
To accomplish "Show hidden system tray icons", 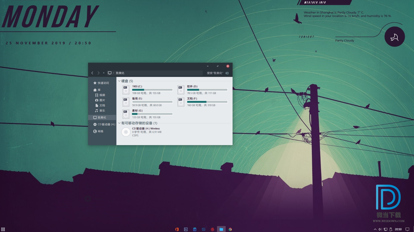I will click(x=375, y=229).
